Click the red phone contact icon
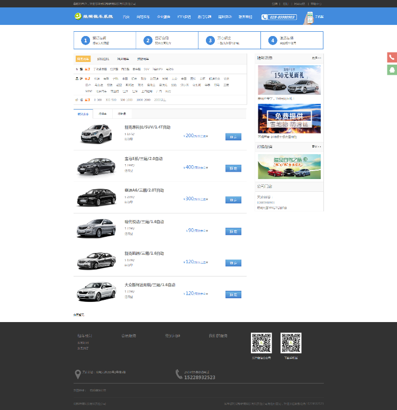 pos(392,57)
